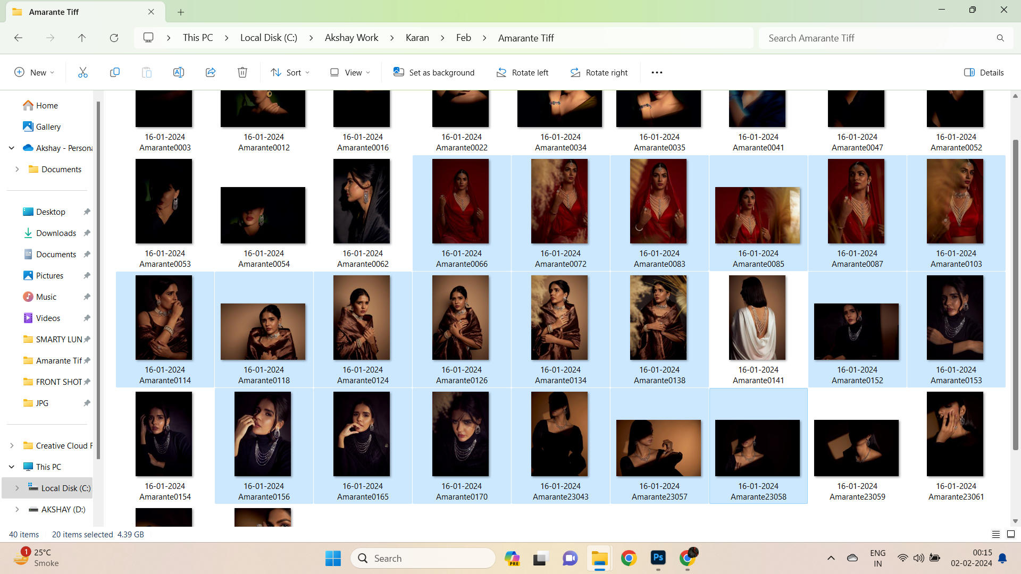Open pinned FRONT SHOT folder
Screen dimensions: 1021x574
pos(58,382)
